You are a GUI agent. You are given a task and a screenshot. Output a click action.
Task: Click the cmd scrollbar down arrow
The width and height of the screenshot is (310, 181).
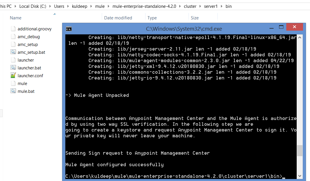(x=300, y=176)
